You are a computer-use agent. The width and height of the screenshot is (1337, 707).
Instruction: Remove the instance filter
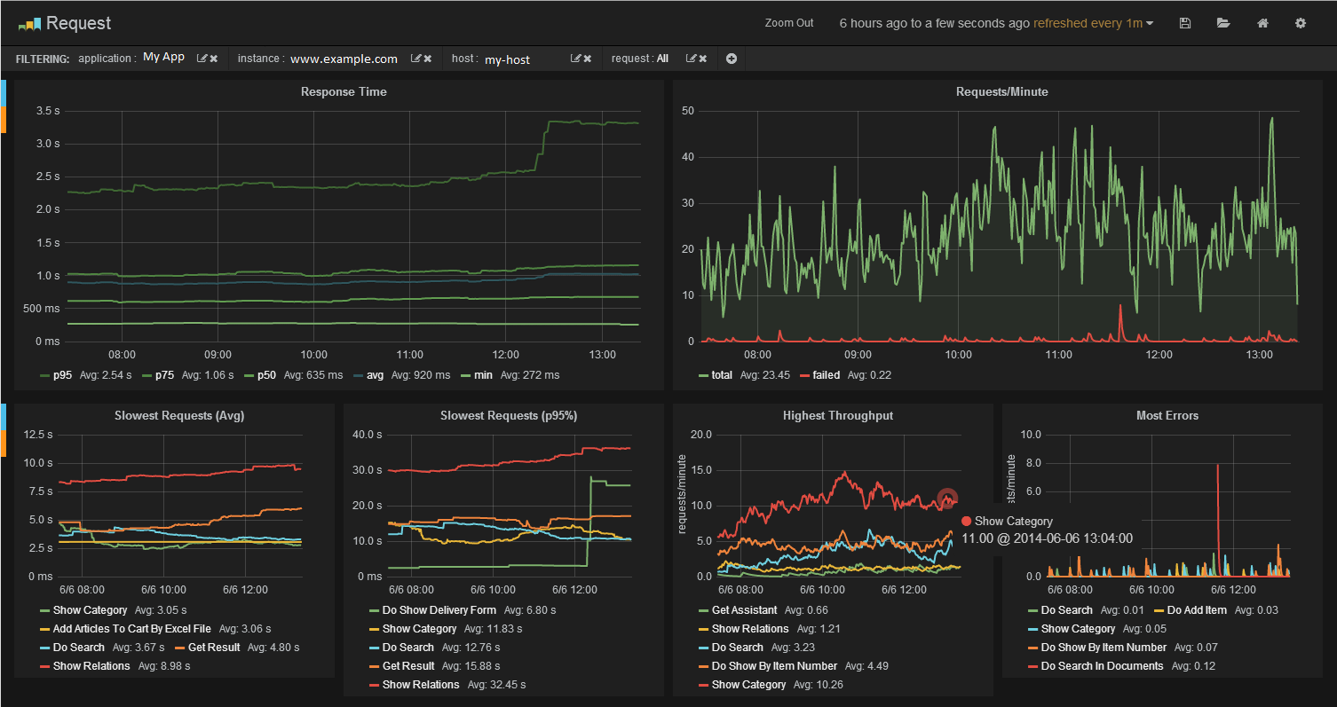point(428,59)
